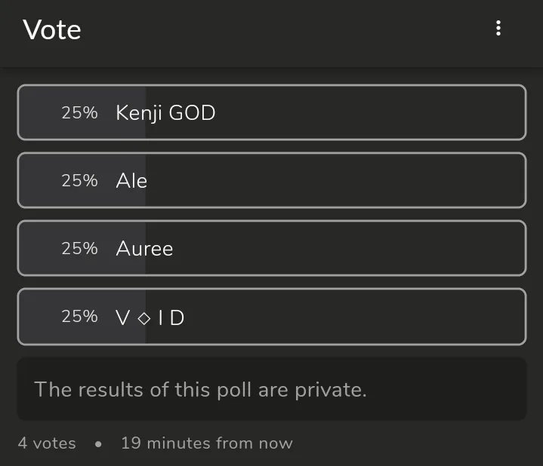Open the three-dot more options menu
The image size is (543, 466).
pos(498,29)
